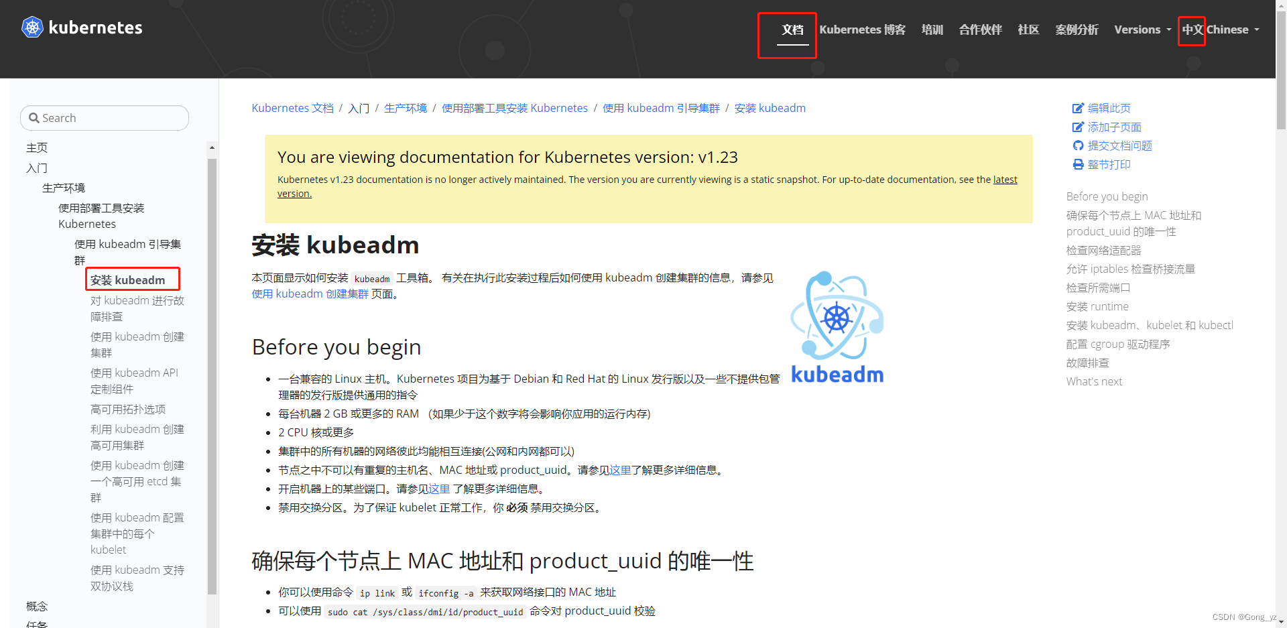
Task: Select 生产环境 in sidebar tree
Action: tap(64, 188)
